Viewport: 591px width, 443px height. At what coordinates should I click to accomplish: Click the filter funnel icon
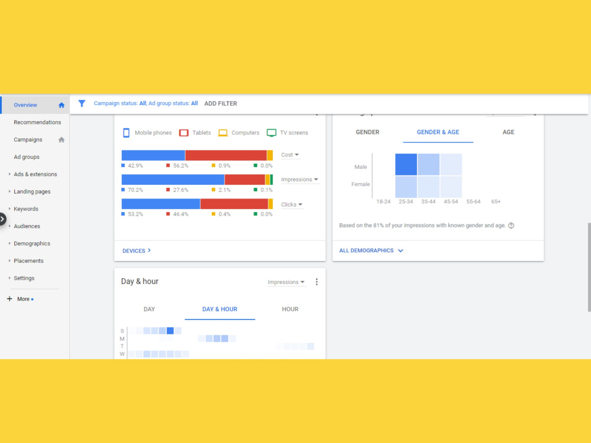click(x=82, y=103)
